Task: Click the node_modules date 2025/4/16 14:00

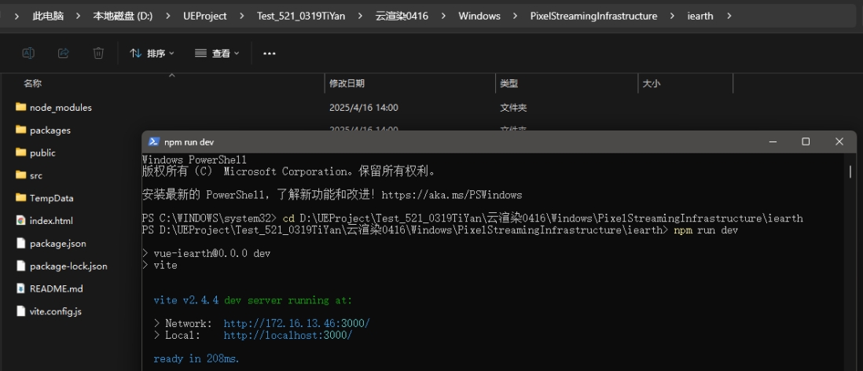Action: point(364,108)
